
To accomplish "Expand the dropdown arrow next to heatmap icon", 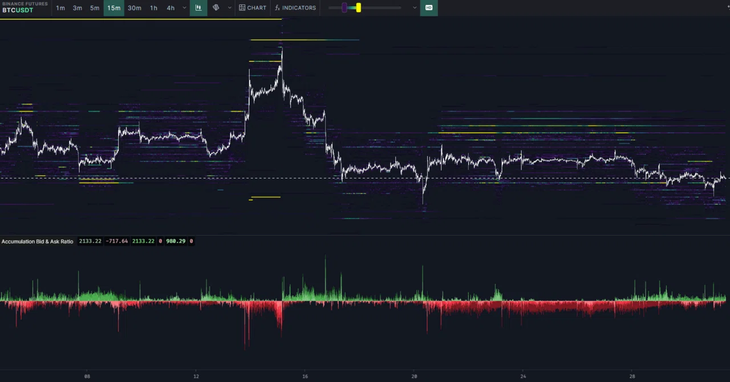I will pos(230,8).
